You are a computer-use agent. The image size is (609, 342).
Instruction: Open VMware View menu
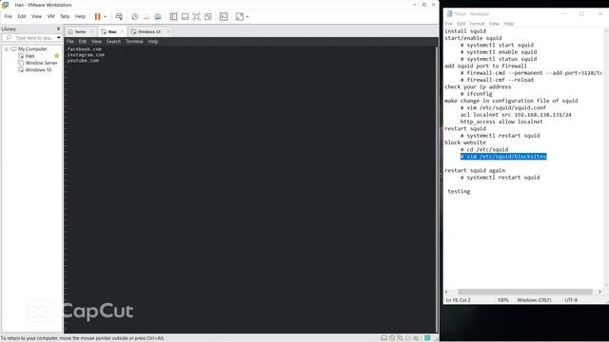(x=36, y=17)
